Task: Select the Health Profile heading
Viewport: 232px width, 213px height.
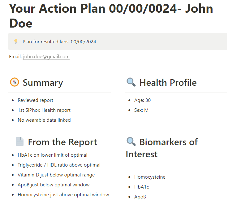Action: (x=168, y=83)
